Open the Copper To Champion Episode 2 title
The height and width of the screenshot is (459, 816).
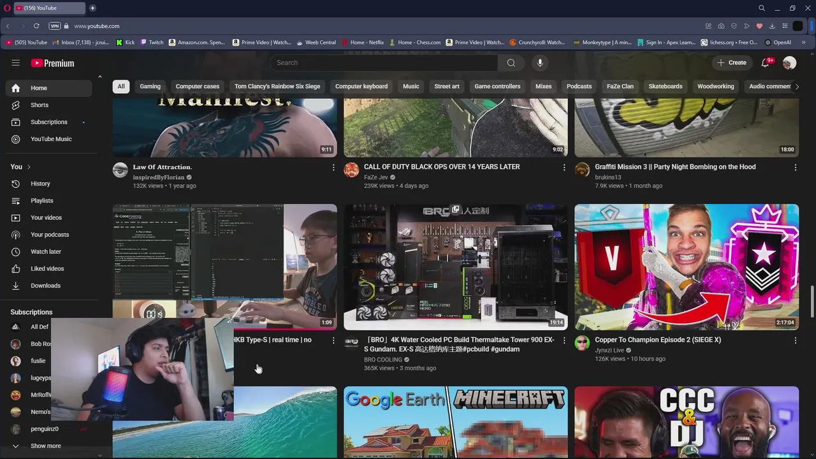click(x=658, y=340)
